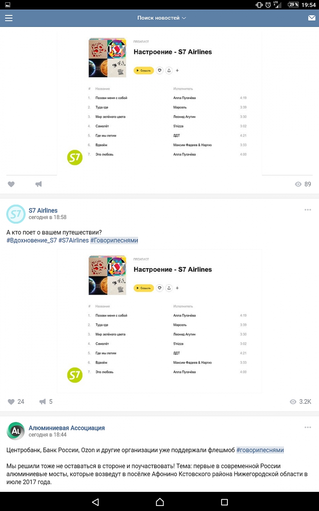Expand the Поиск новостей dropdown
The width and height of the screenshot is (319, 511).
[162, 18]
